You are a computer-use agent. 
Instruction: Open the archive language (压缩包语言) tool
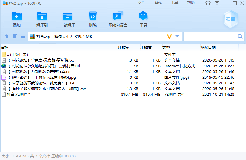118,16
